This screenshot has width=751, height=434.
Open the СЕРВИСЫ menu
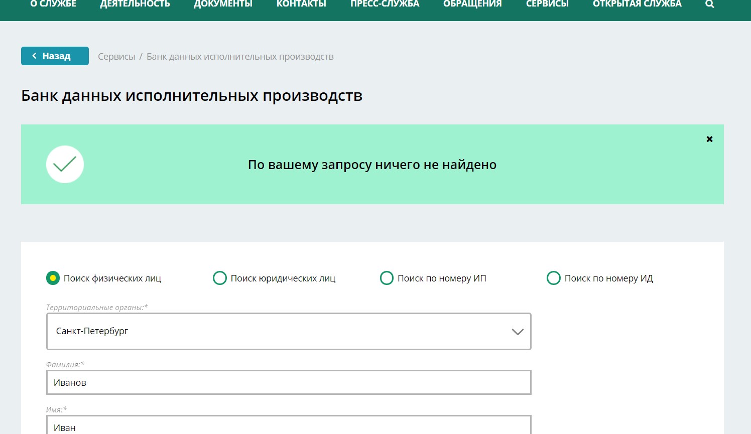(547, 4)
